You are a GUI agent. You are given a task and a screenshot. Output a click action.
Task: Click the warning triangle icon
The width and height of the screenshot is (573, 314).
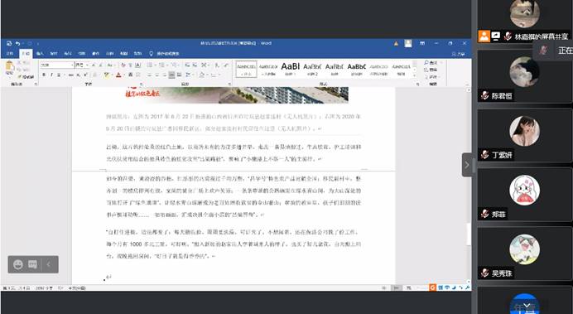click(396, 44)
